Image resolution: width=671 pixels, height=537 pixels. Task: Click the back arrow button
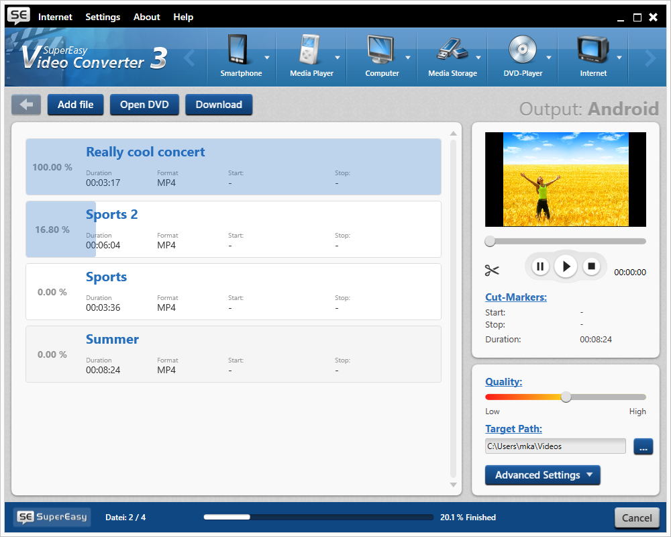click(x=26, y=105)
